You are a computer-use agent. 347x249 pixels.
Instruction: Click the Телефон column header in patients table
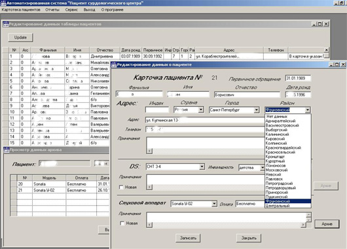(x=276, y=50)
